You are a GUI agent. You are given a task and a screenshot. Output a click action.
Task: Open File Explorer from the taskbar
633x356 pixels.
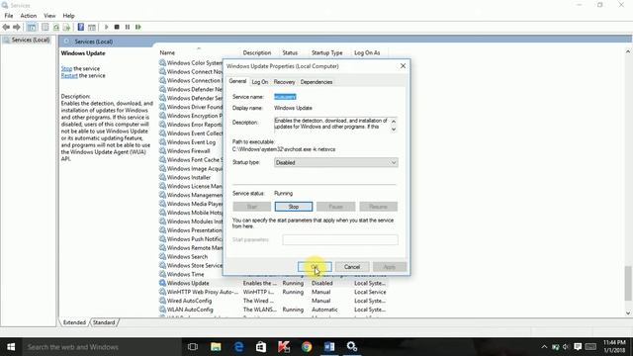coord(216,347)
